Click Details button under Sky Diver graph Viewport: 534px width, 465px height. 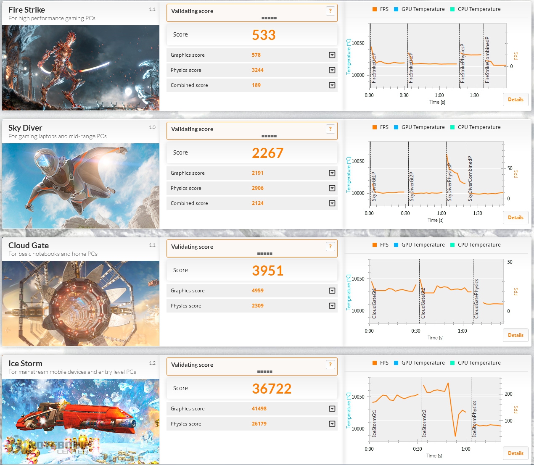(x=515, y=218)
